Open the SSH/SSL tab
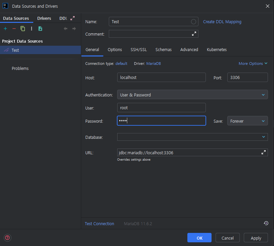 click(x=139, y=50)
